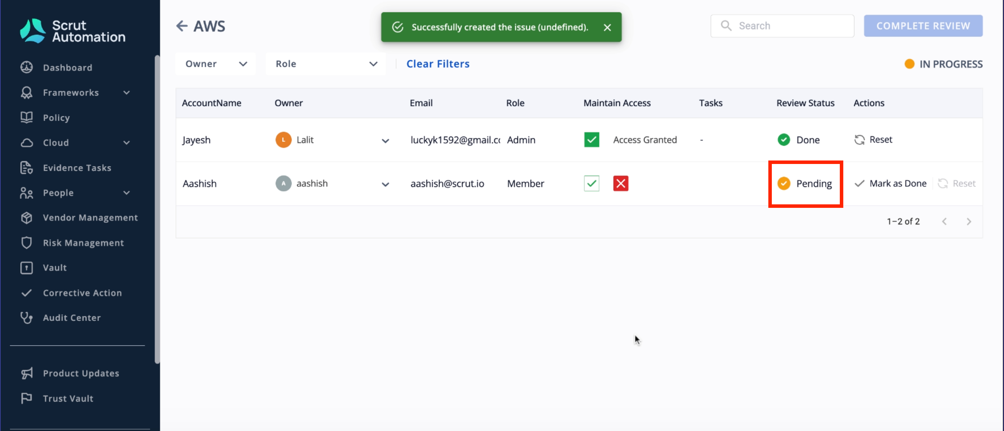Click the 1–2 of 2 pagination text
This screenshot has width=1004, height=431.
[903, 221]
